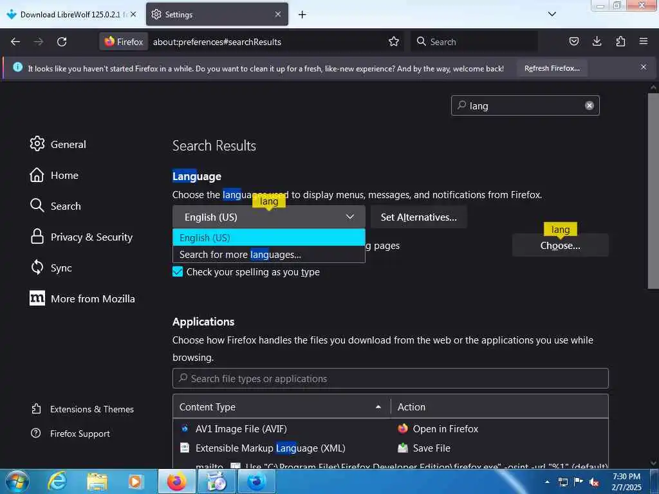
Task: Close the Download LibreWolf tab
Action: pyautogui.click(x=133, y=14)
